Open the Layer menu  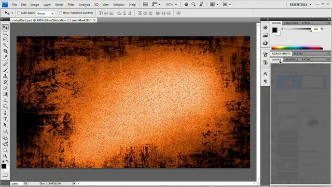[x=47, y=5]
